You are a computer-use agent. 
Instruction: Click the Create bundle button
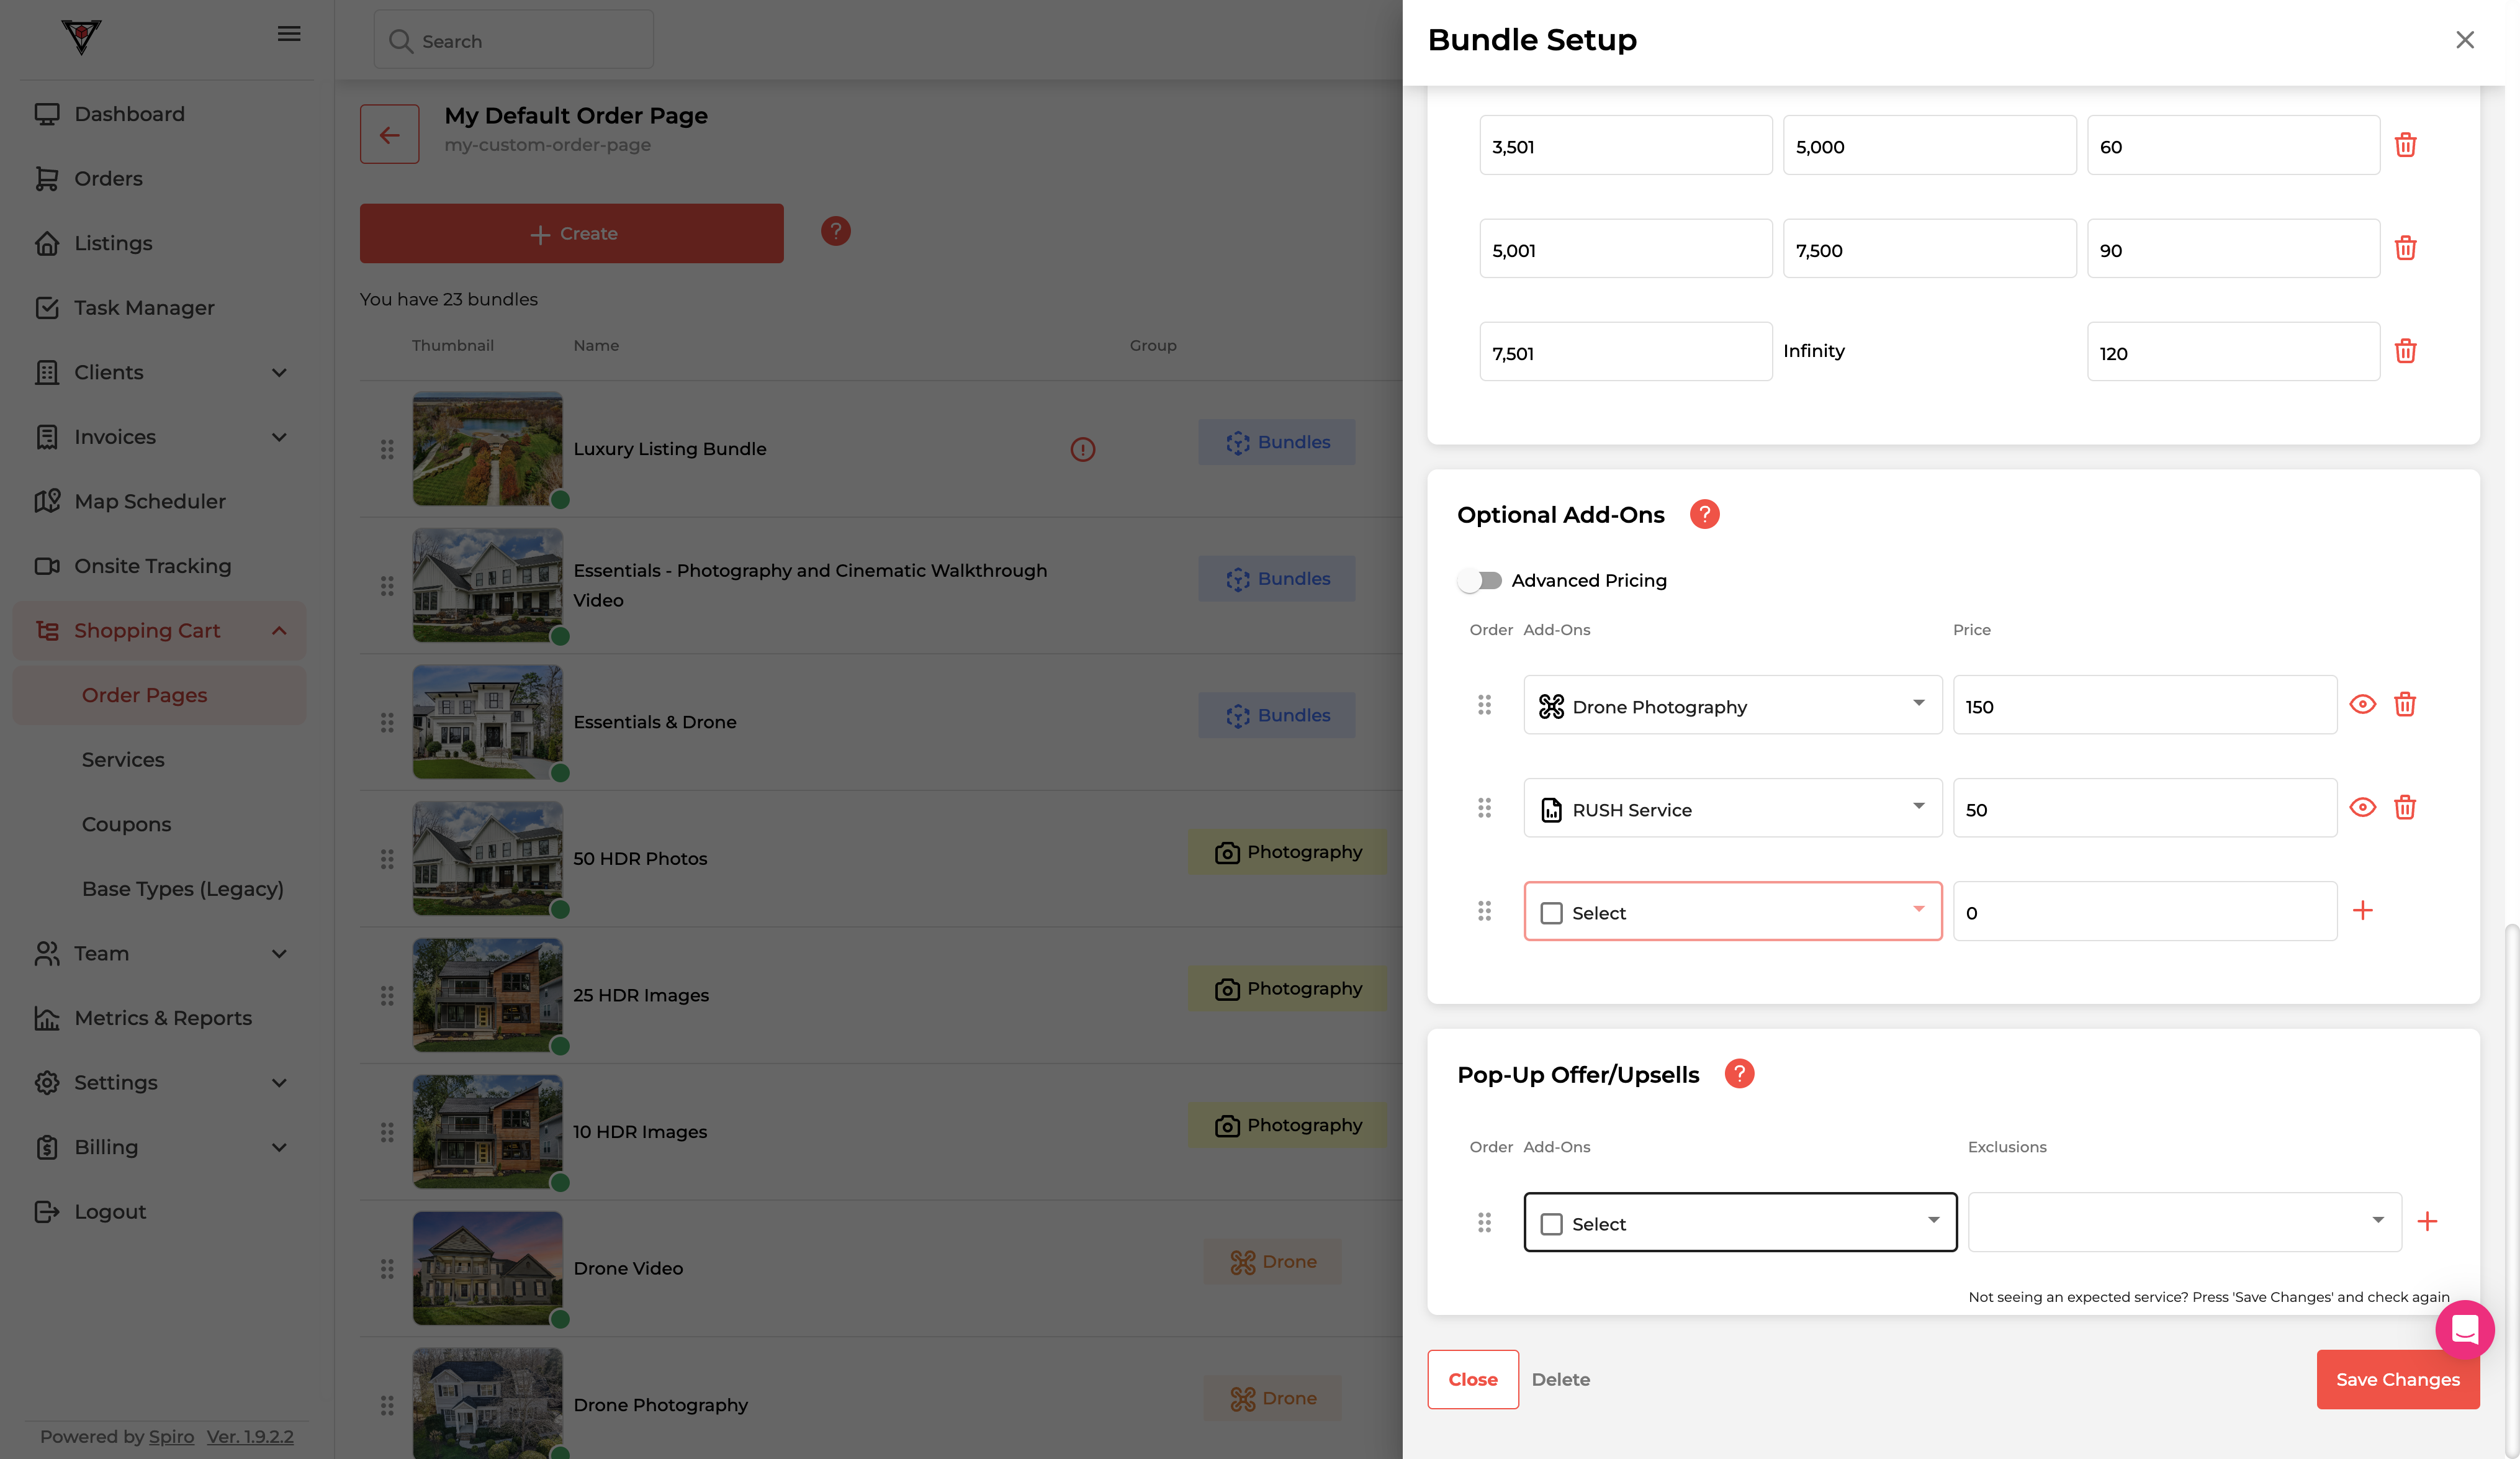tap(571, 233)
